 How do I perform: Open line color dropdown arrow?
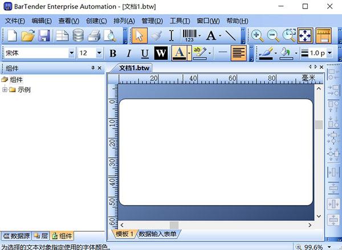(x=276, y=53)
